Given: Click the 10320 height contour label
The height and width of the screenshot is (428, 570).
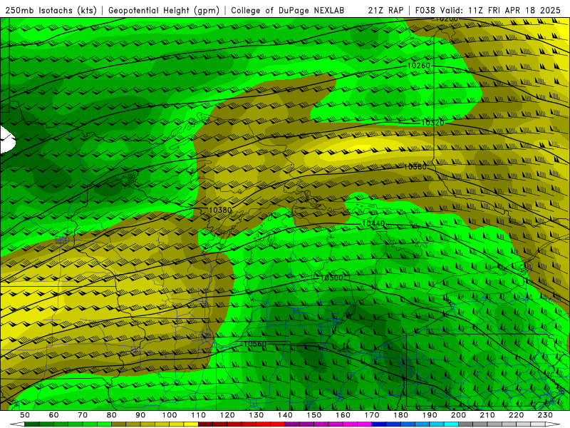Looking at the screenshot, I should (x=432, y=123).
